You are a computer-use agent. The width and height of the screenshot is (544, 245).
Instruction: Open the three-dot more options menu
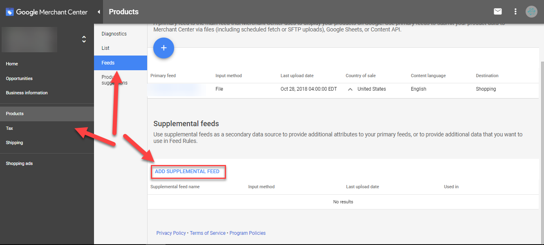(515, 11)
